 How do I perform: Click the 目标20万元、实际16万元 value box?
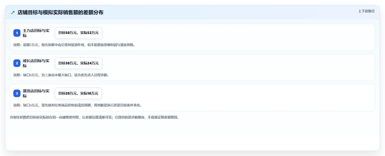(78, 93)
